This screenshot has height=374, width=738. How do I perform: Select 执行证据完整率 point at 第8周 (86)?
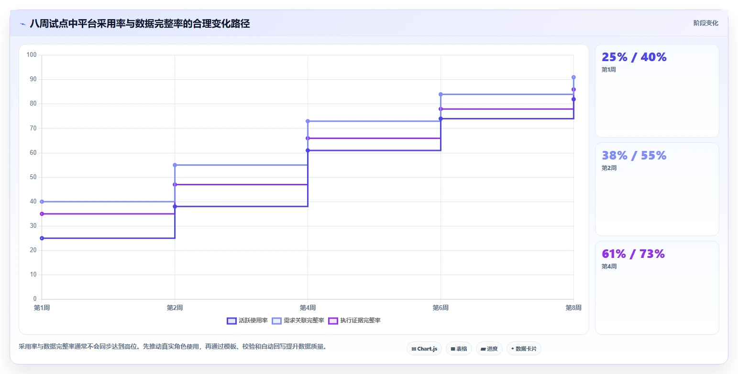573,89
